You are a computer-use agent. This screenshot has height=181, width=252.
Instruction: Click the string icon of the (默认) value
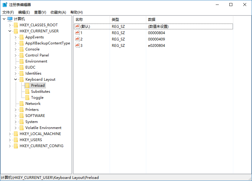(x=77, y=26)
